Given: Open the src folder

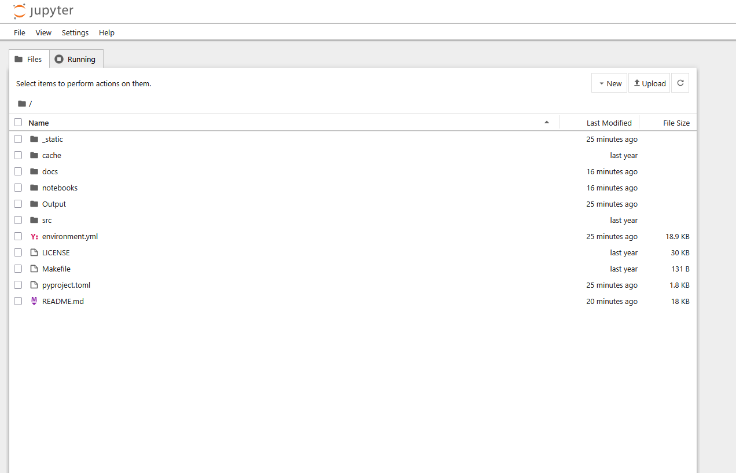Looking at the screenshot, I should (x=46, y=220).
